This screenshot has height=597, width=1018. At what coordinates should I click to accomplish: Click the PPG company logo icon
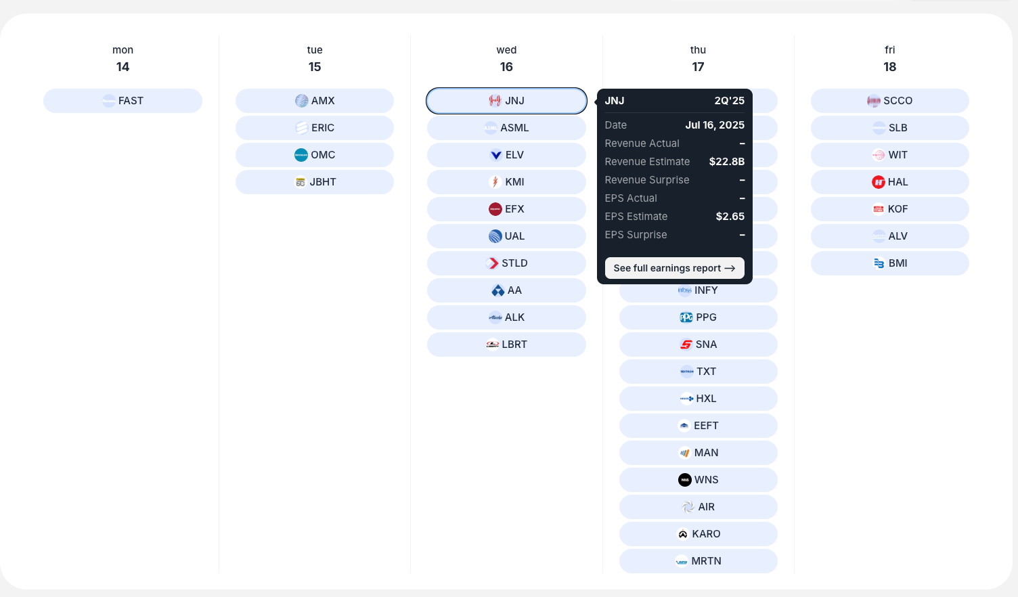(x=686, y=317)
